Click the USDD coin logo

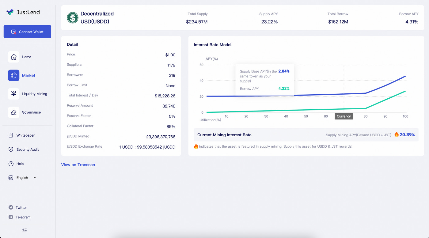tap(73, 18)
